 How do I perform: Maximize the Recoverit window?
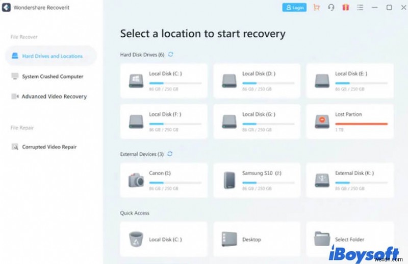389,8
